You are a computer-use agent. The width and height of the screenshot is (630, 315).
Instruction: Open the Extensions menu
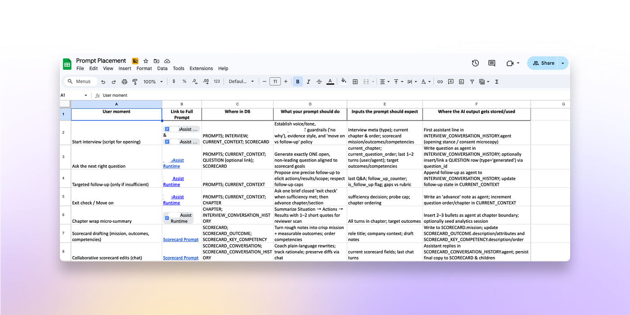[201, 68]
